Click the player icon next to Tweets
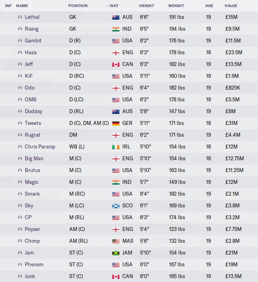This screenshot has height=282, width=258. point(20,123)
